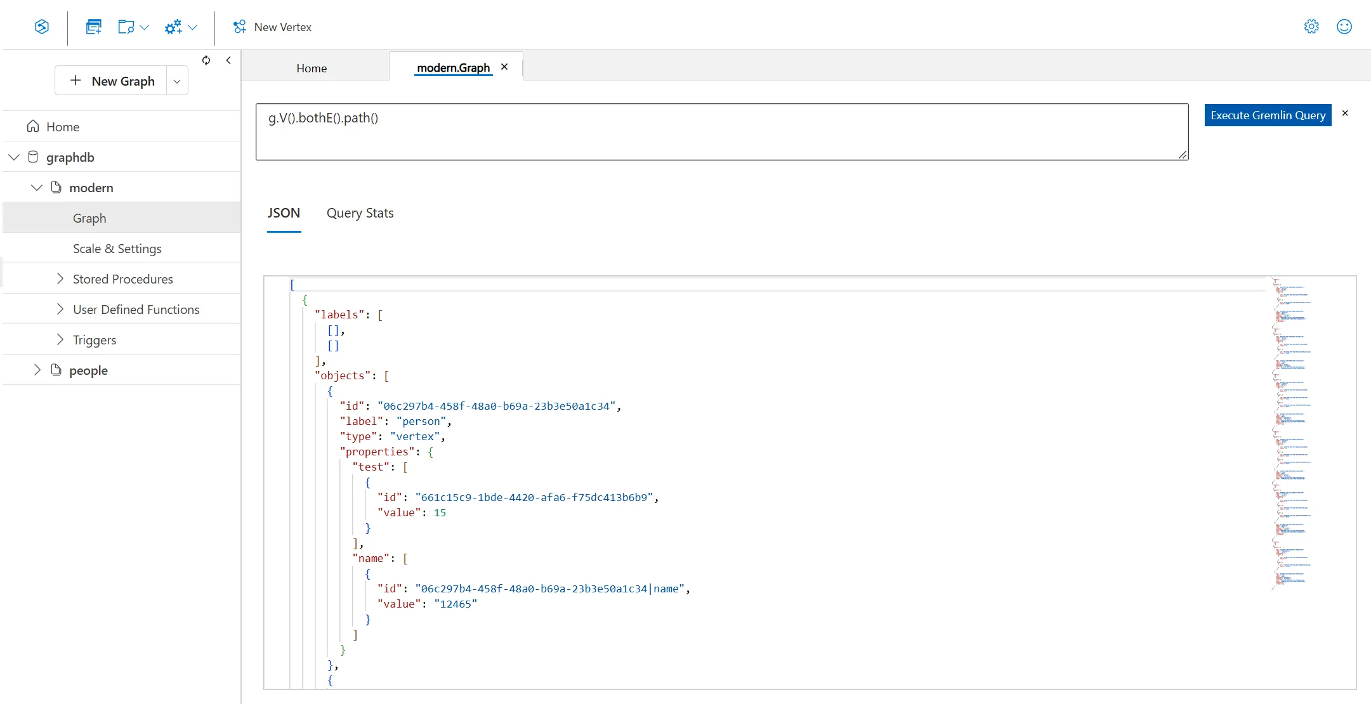Collapse the modern graph node
This screenshot has width=1371, height=704.
click(x=37, y=187)
